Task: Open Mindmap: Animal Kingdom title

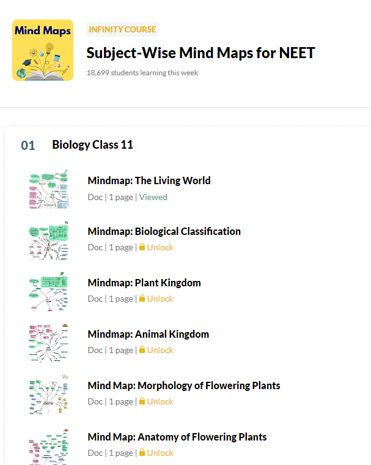Action: pos(149,334)
